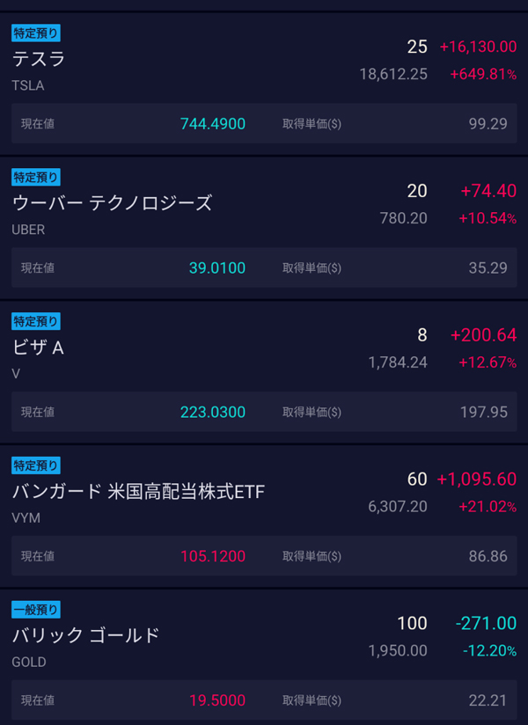Click Uber's acquisition price 35.29
Viewport: 528px width, 725px height.
(488, 267)
